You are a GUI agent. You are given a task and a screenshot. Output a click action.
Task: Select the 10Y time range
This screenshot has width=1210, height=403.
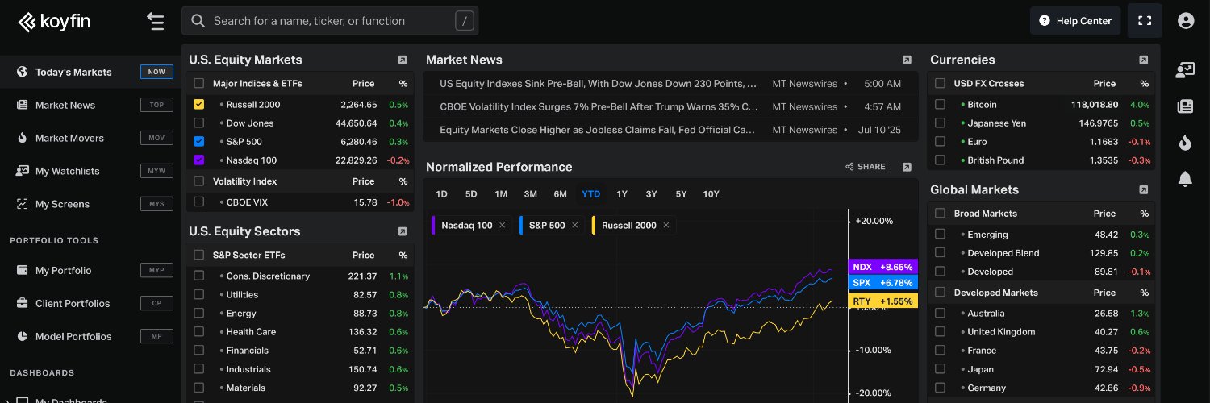point(711,194)
